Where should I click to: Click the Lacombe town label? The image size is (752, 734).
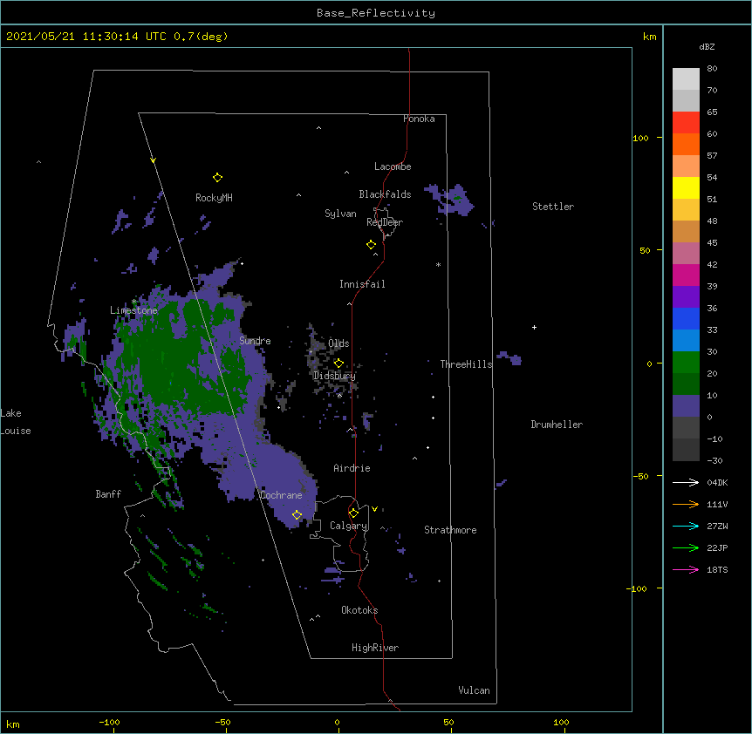[393, 167]
